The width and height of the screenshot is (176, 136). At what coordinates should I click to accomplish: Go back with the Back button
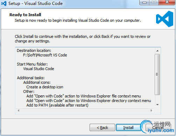tap(102, 128)
